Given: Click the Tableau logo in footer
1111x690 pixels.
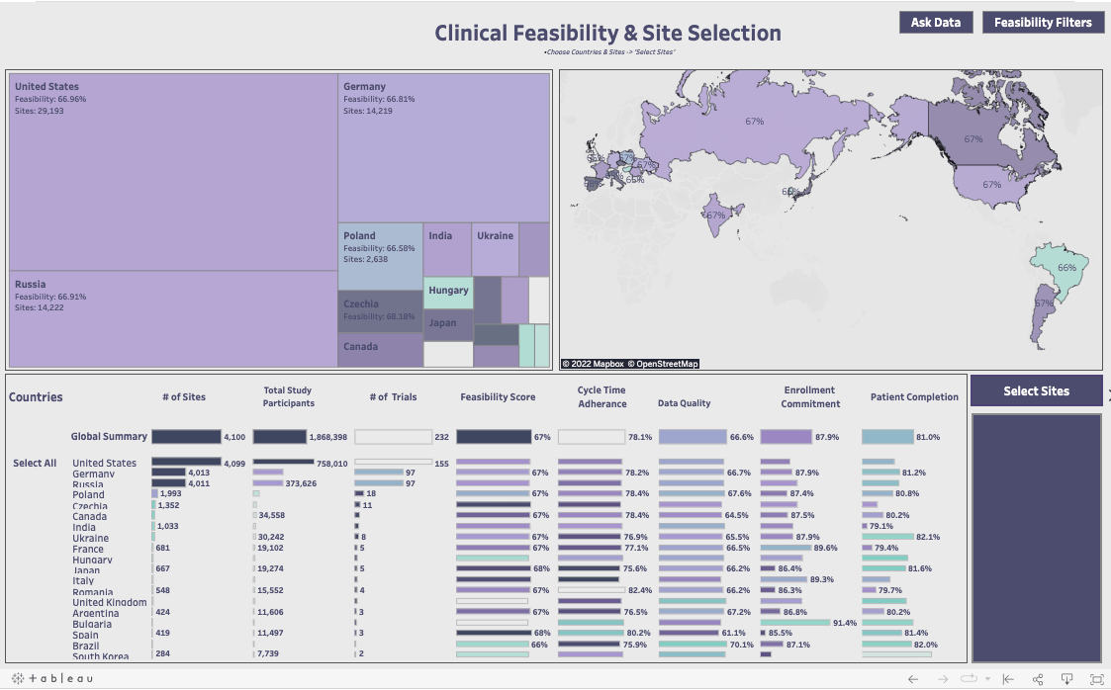Looking at the screenshot, I should click(x=52, y=678).
